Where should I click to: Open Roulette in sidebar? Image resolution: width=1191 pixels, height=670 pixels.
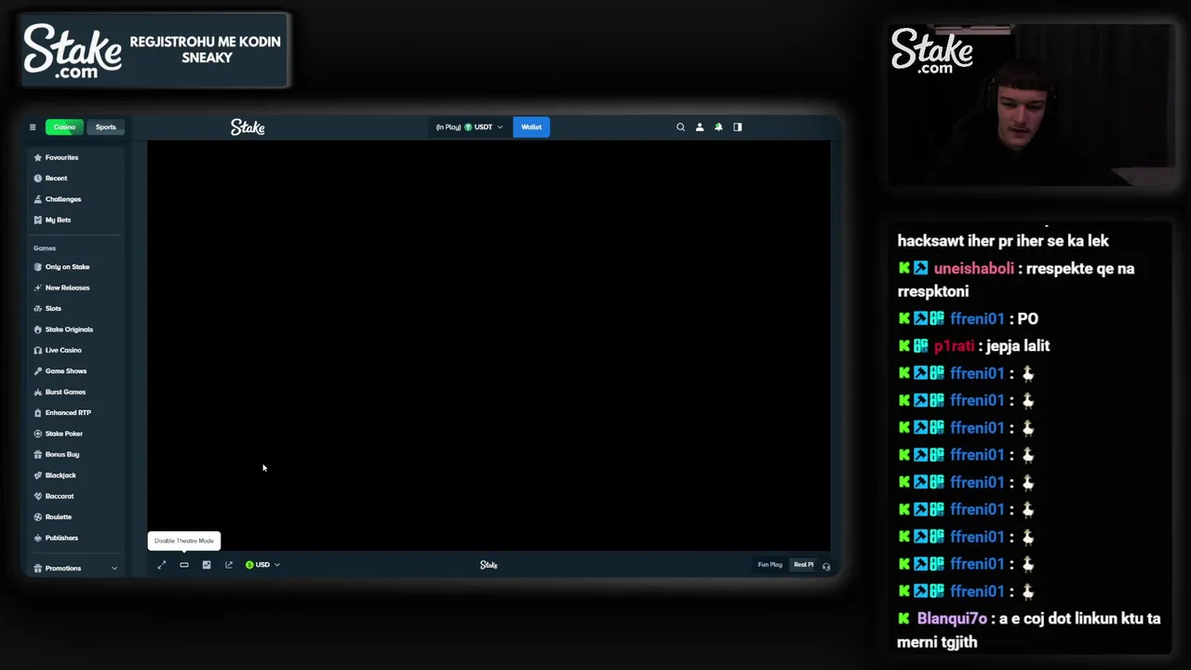[x=59, y=517]
